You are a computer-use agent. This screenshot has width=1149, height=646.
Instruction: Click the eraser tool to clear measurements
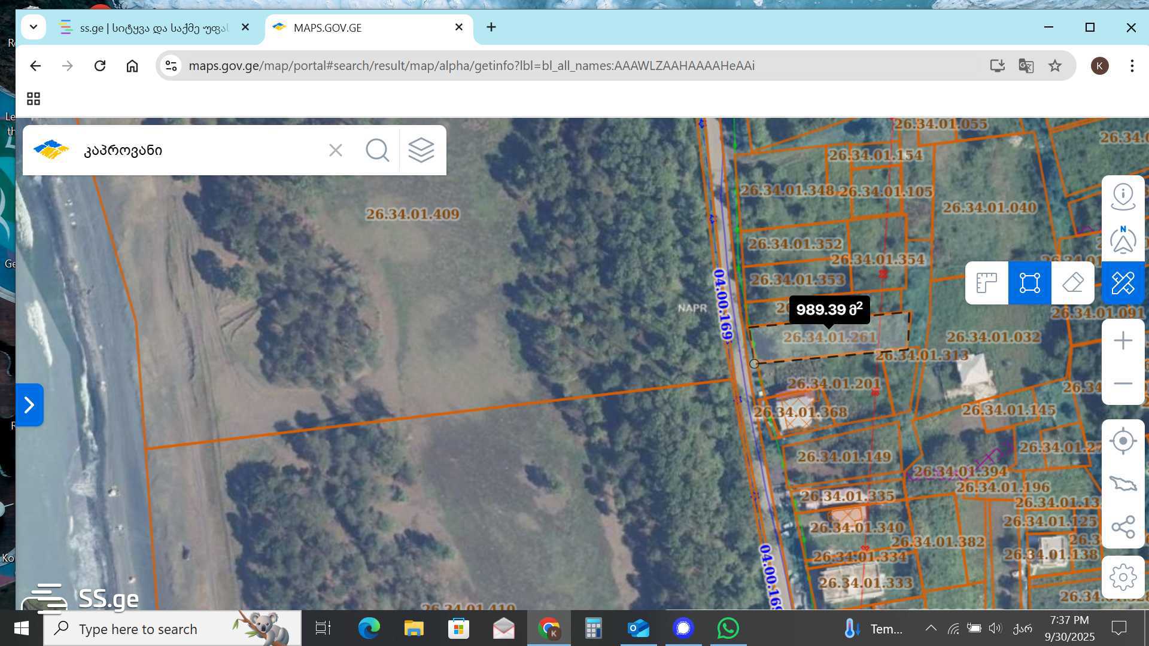coord(1073,283)
